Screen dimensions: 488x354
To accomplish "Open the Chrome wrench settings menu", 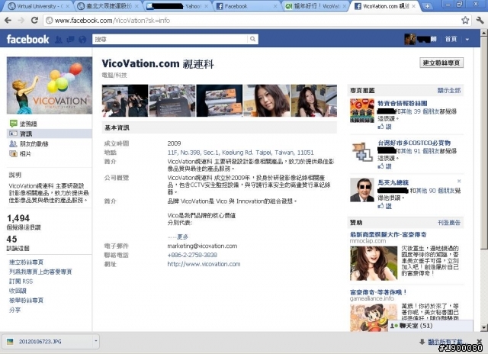I will click(x=480, y=21).
